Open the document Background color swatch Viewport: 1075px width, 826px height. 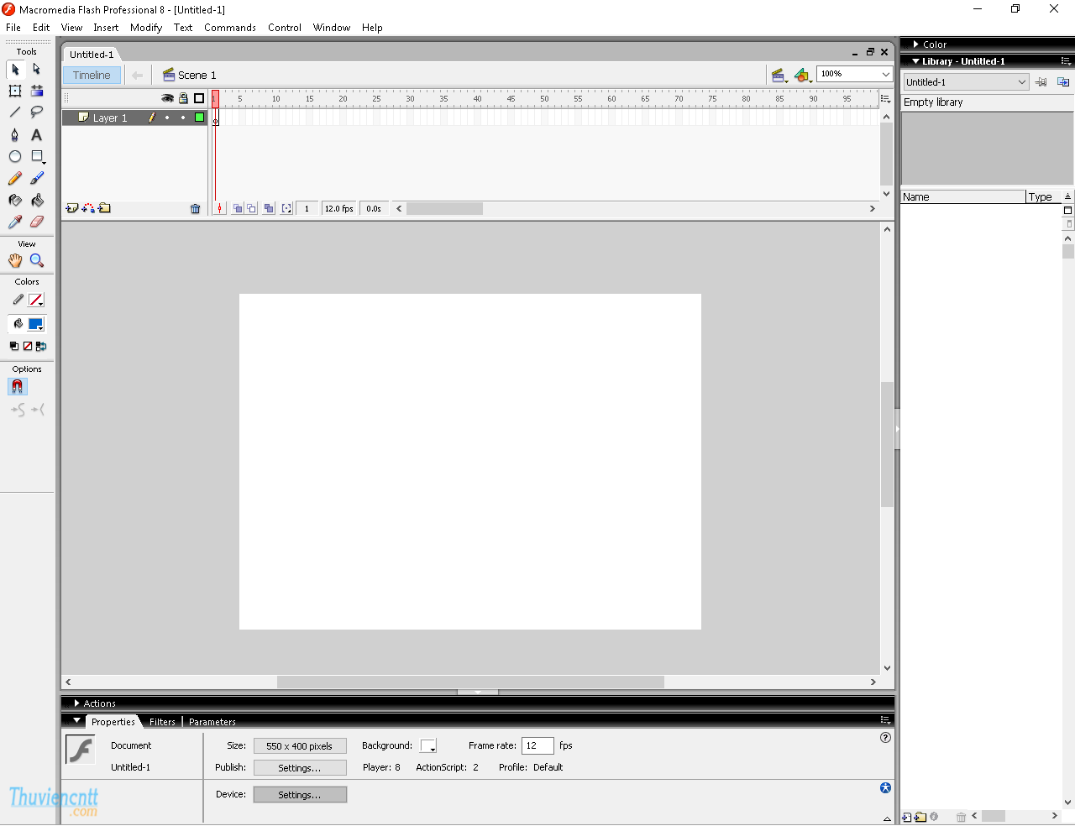pos(428,745)
